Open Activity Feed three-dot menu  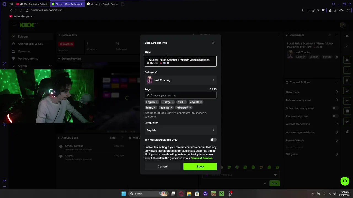122,138
